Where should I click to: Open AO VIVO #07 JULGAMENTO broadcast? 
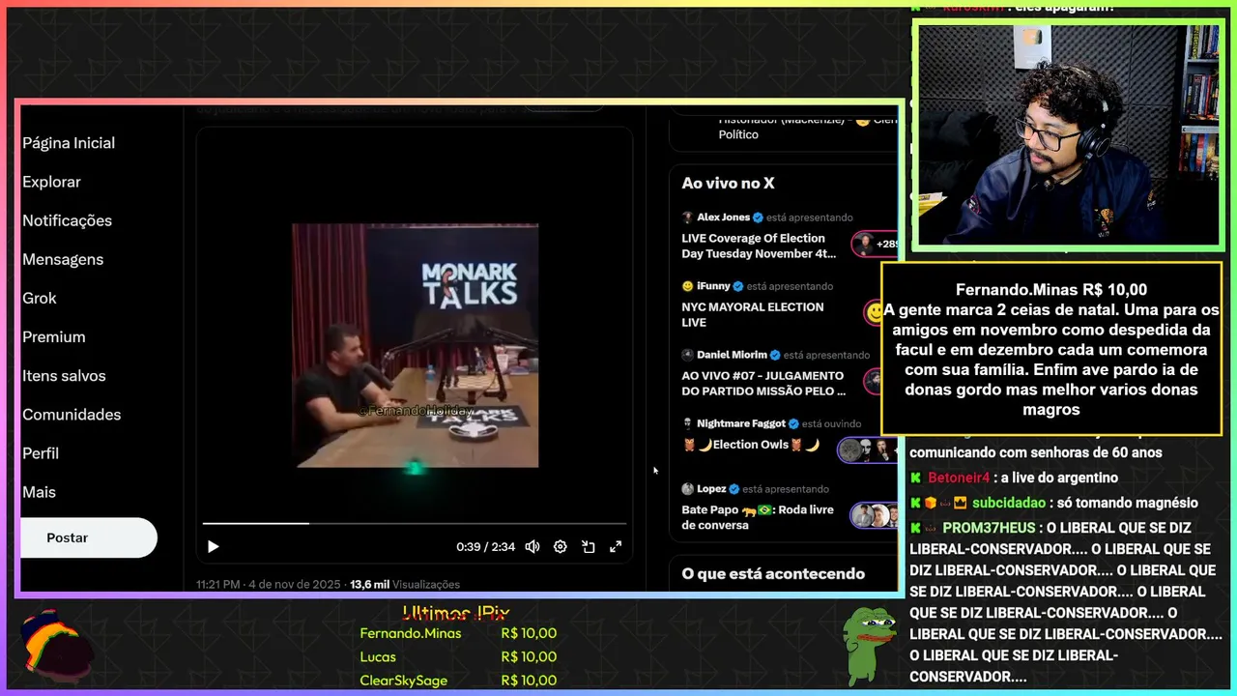coord(763,383)
